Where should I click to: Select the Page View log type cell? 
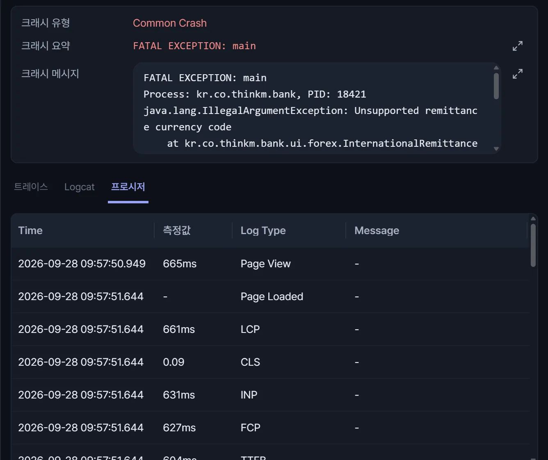(x=266, y=264)
